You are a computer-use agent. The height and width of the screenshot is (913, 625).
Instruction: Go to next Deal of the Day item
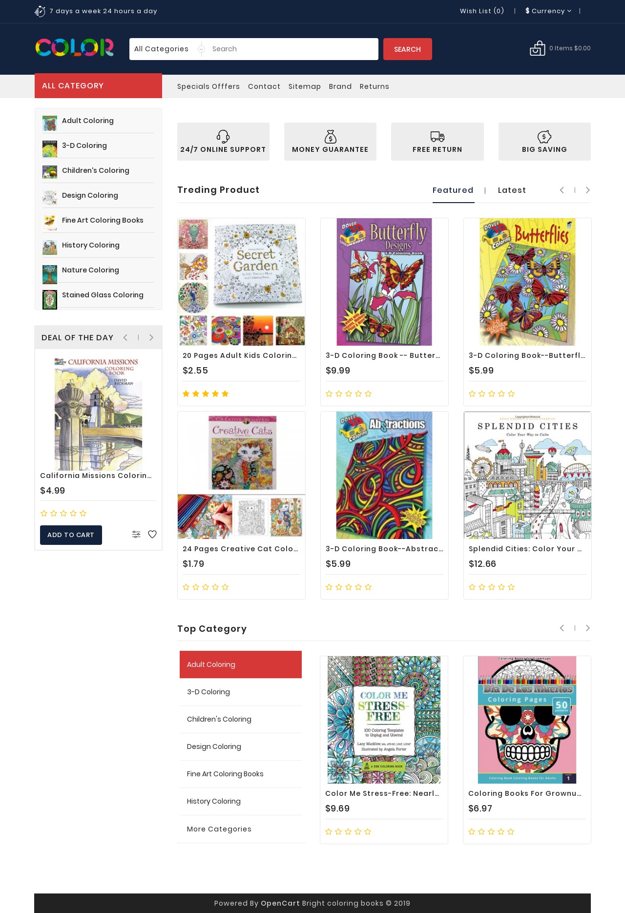(151, 337)
